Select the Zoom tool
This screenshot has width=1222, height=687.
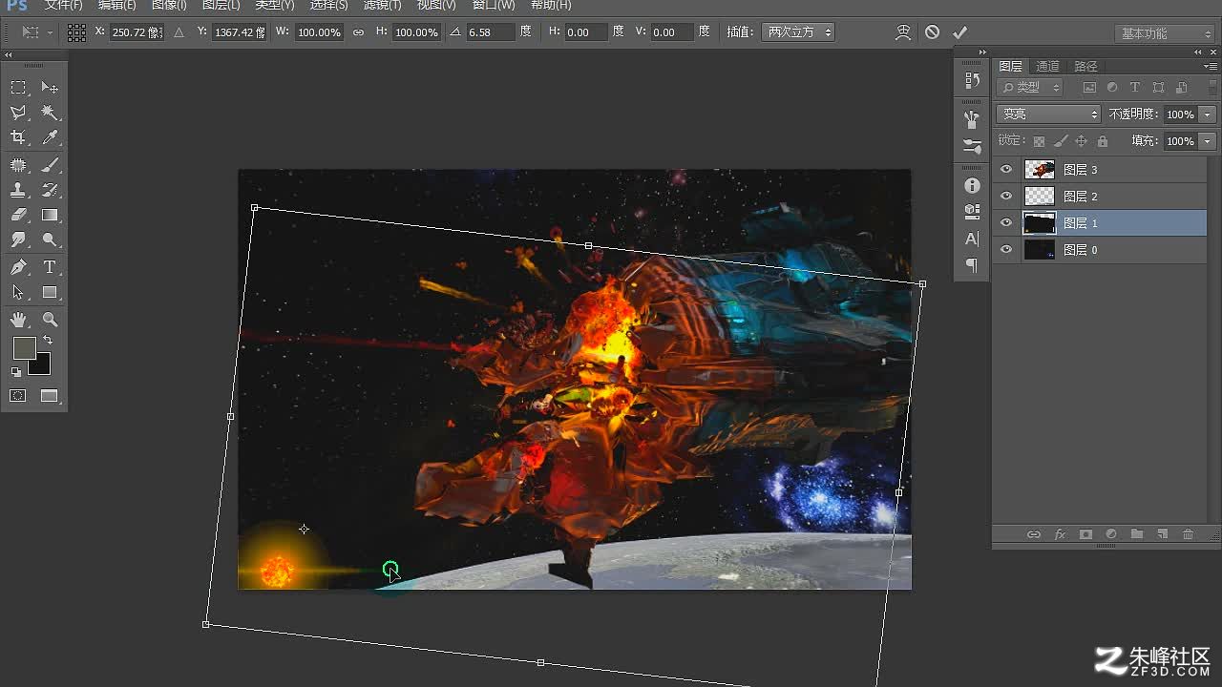coord(50,320)
